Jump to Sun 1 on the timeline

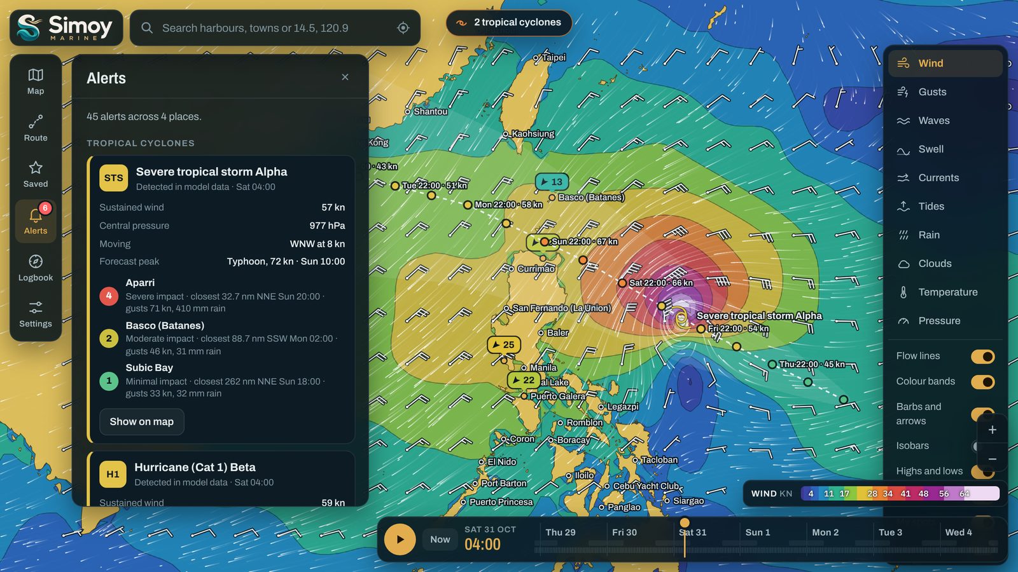[x=757, y=533]
